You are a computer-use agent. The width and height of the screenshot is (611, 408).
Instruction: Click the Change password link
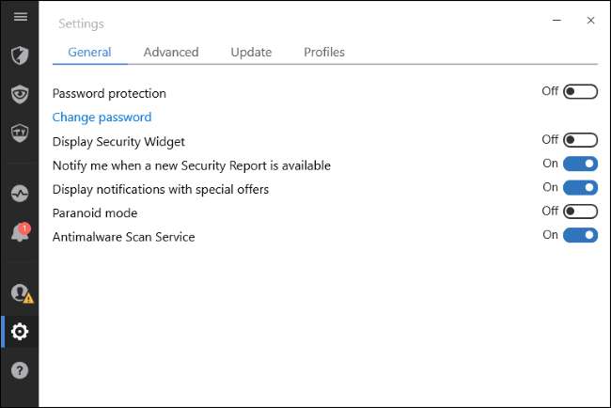pyautogui.click(x=102, y=118)
